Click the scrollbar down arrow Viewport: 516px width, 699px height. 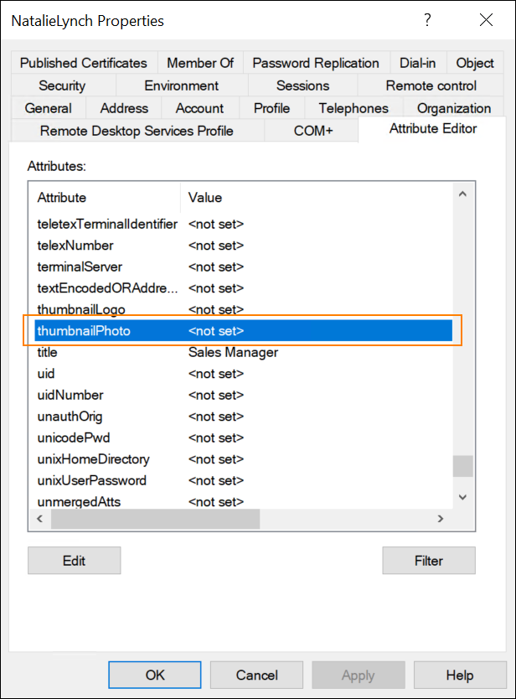[462, 496]
